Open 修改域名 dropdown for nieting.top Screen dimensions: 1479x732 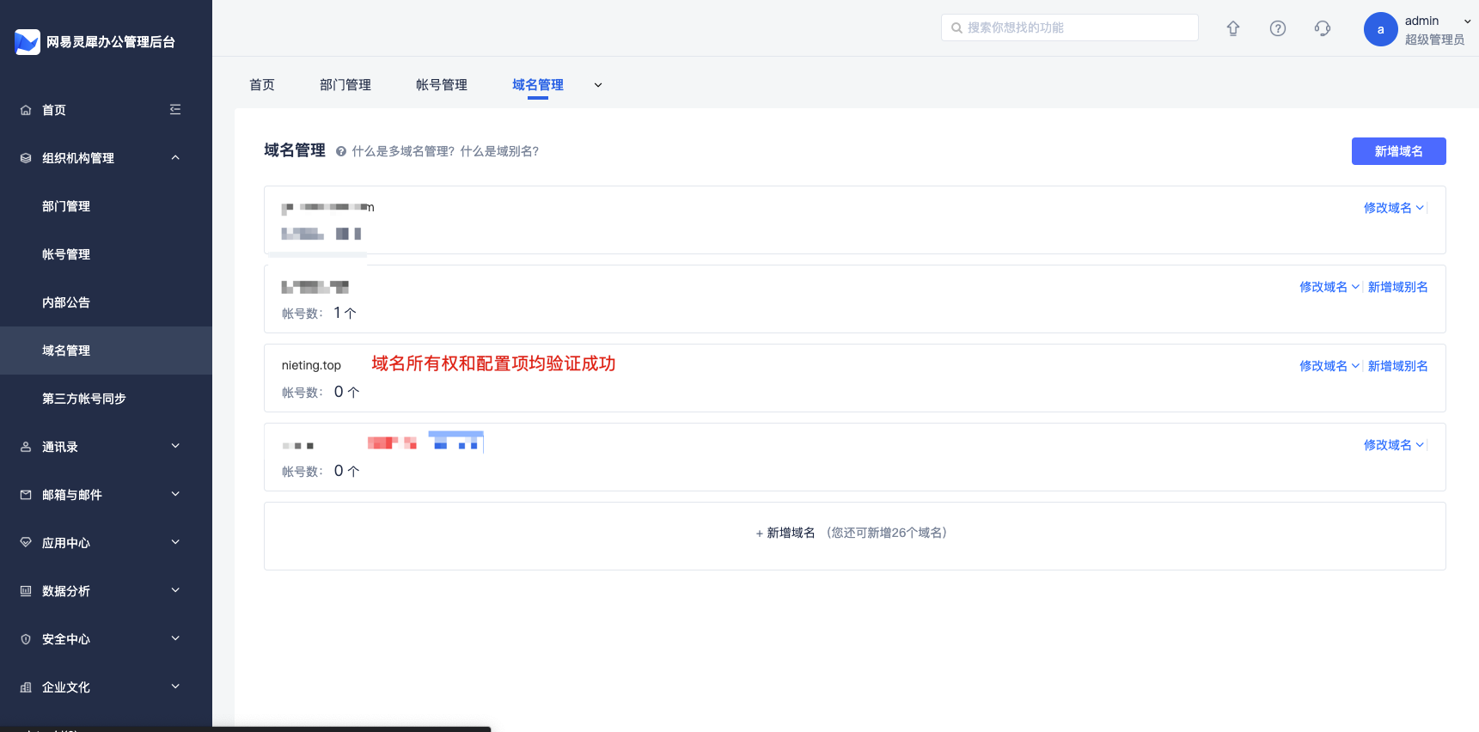pos(1329,366)
